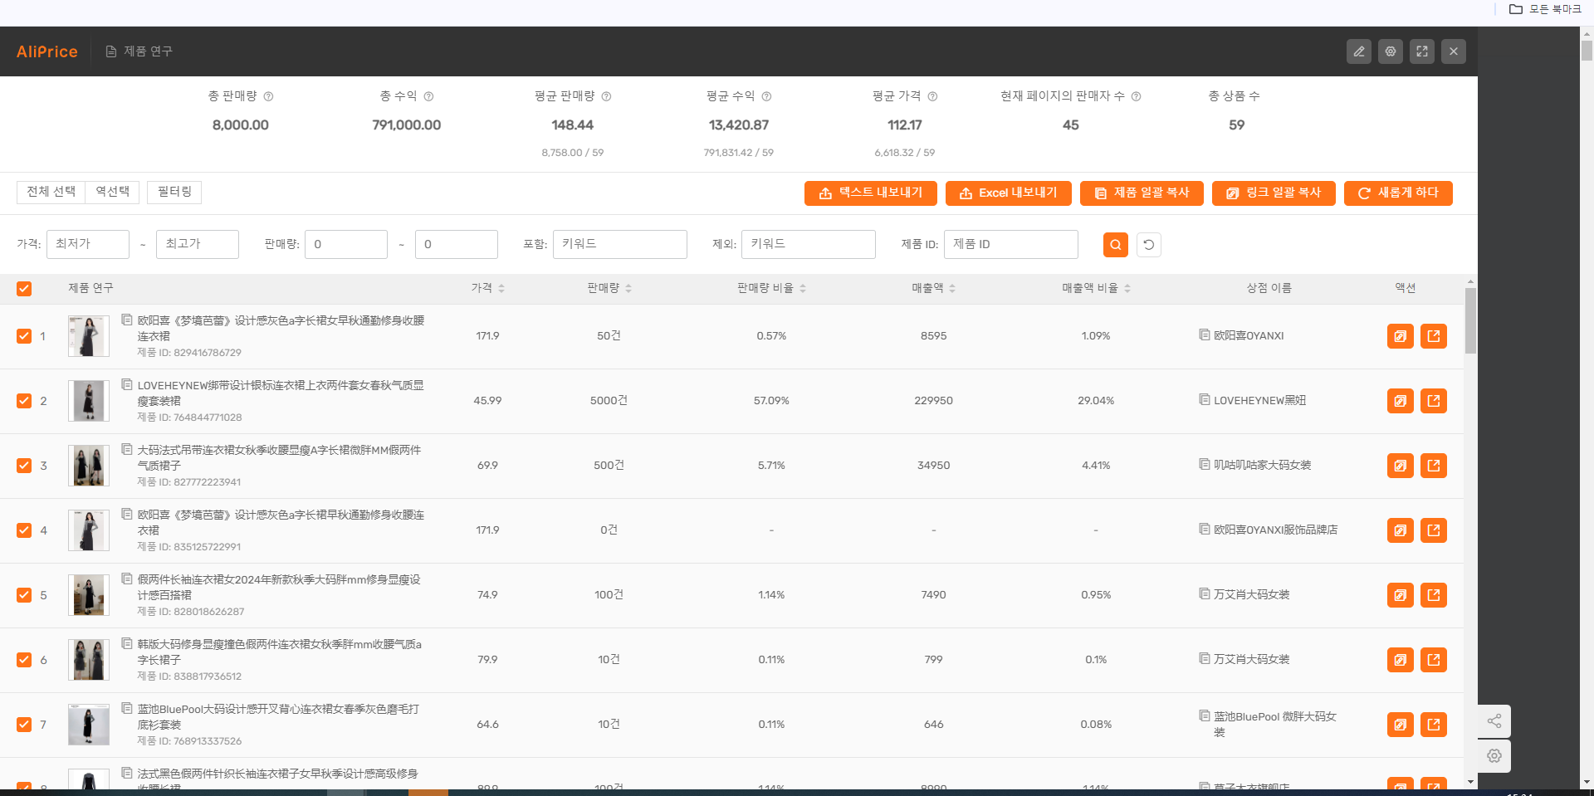Uncheck row 3 checkbox

coord(24,466)
